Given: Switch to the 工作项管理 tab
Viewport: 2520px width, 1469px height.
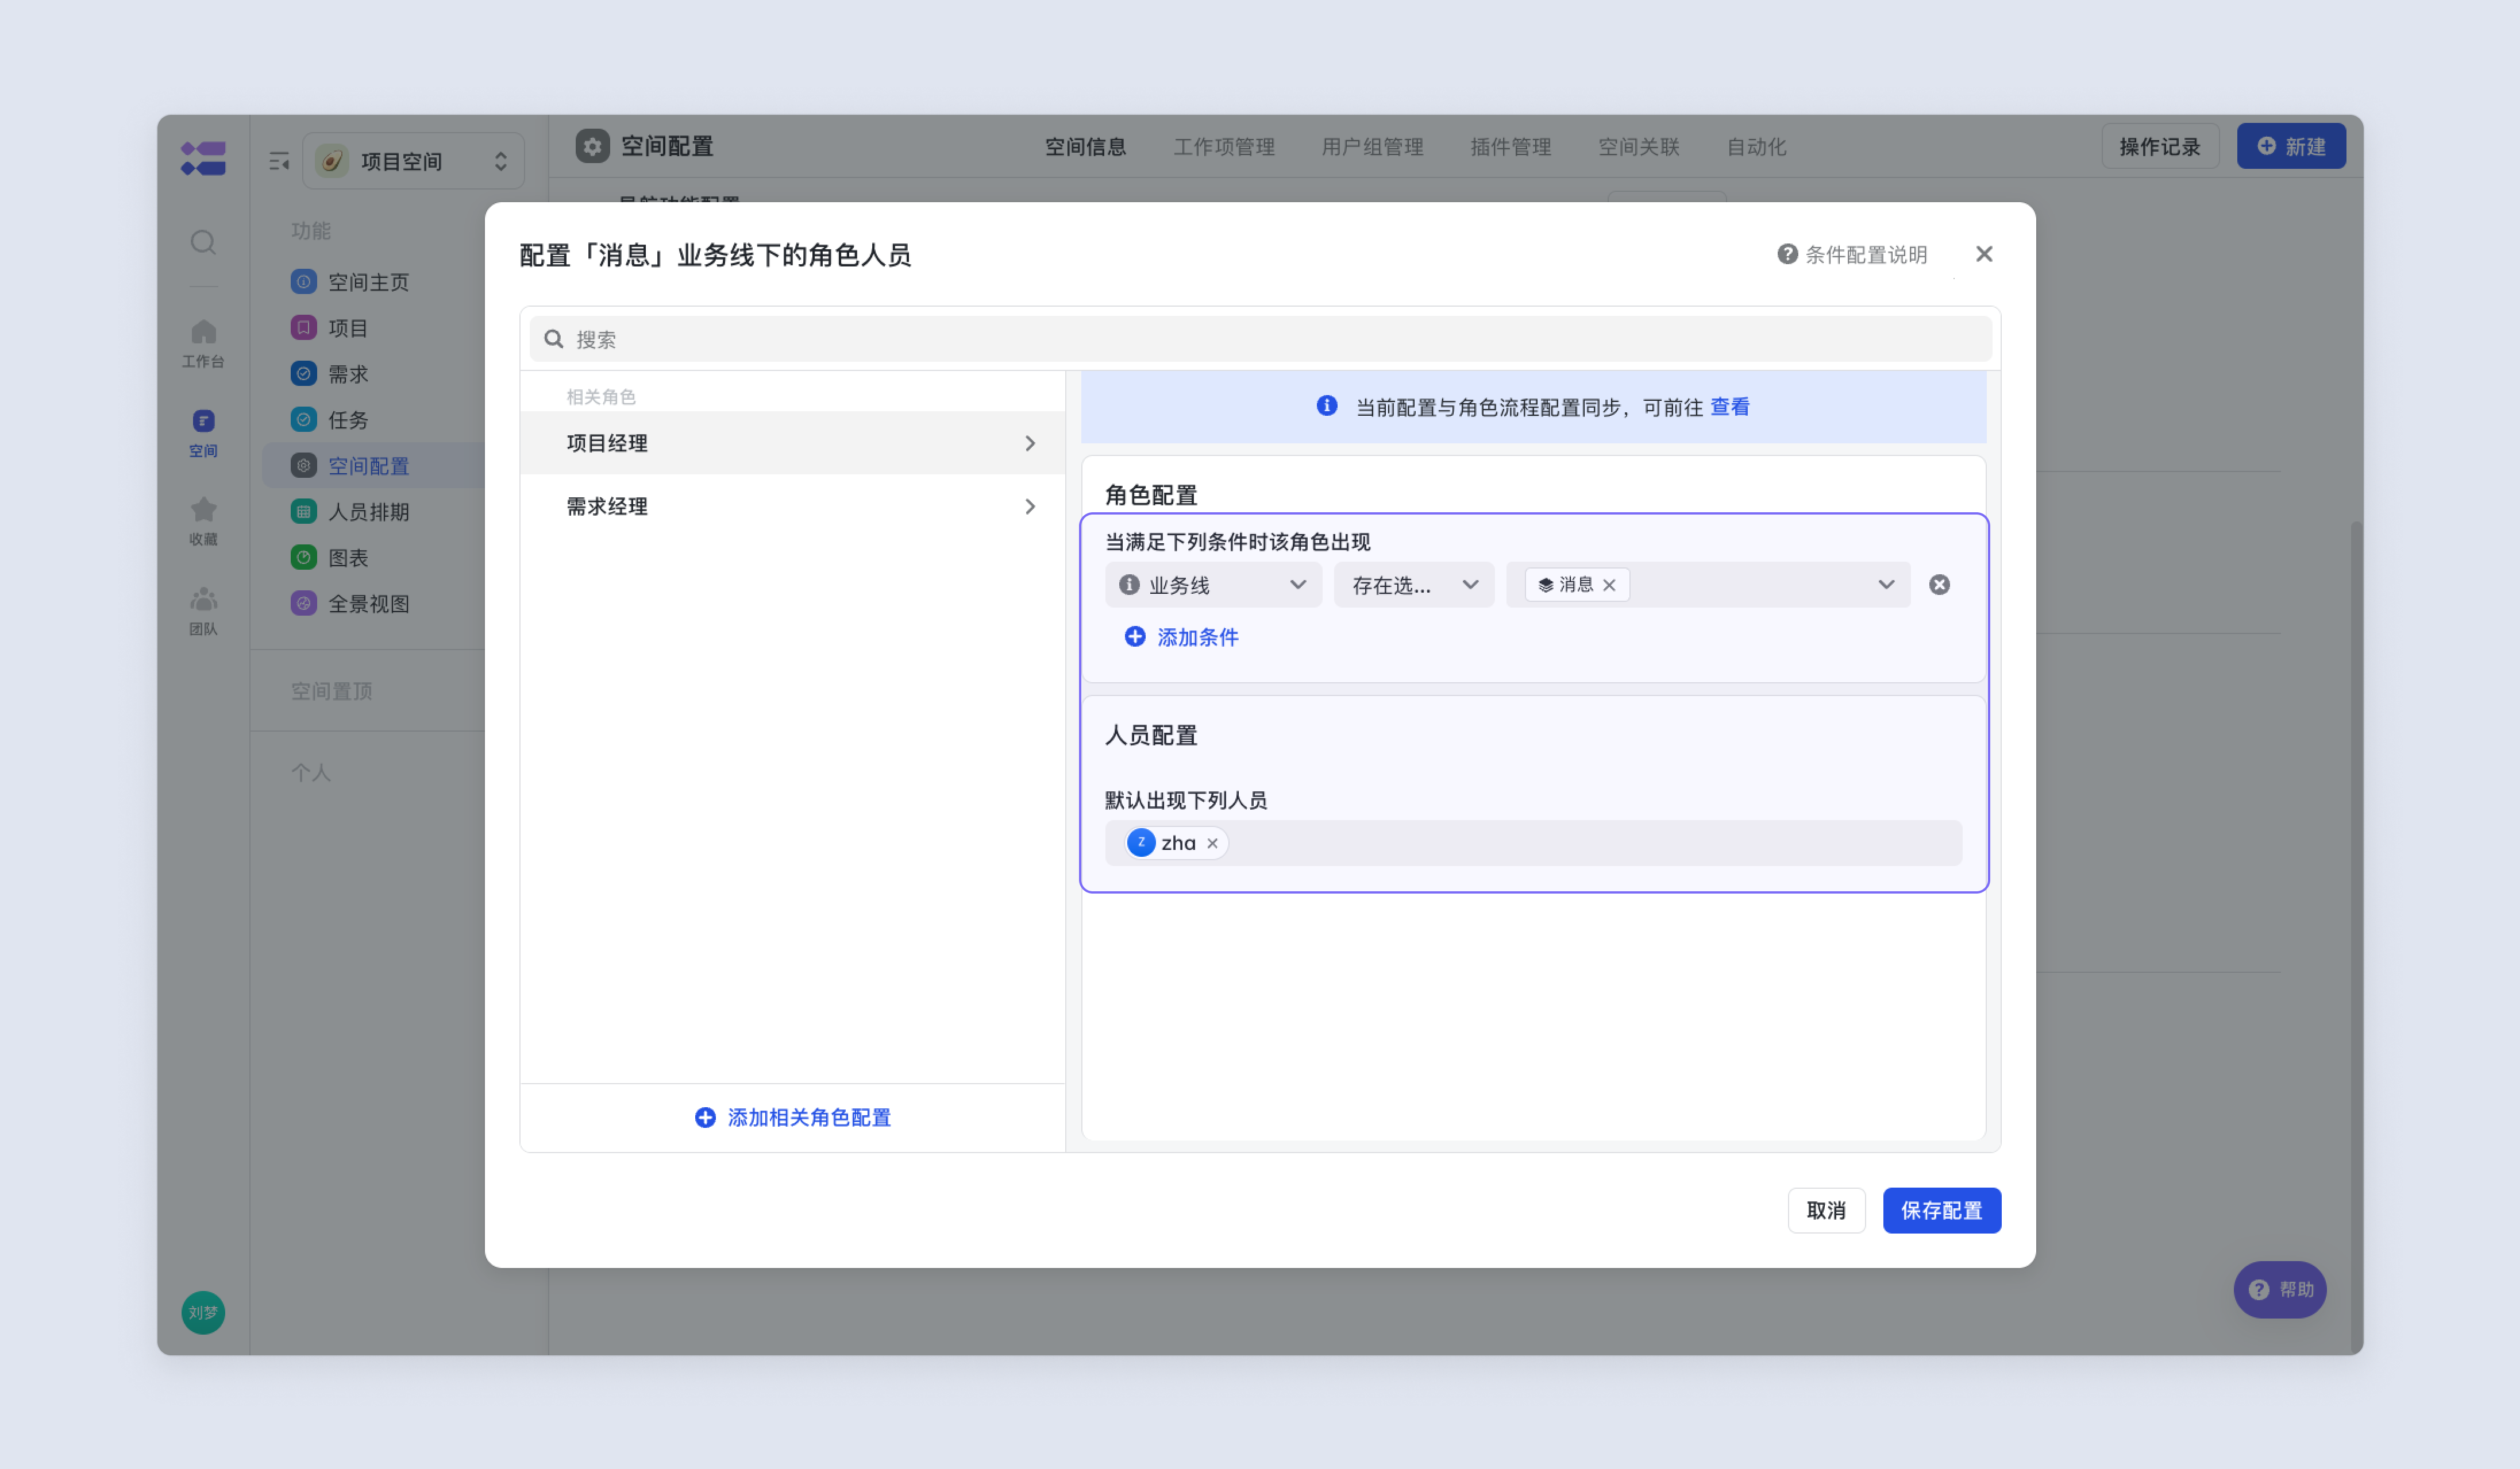Looking at the screenshot, I should [x=1224, y=147].
